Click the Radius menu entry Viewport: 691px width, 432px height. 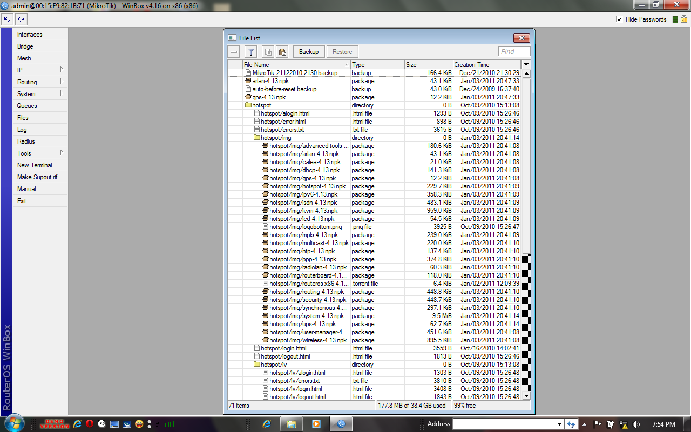[40, 141]
